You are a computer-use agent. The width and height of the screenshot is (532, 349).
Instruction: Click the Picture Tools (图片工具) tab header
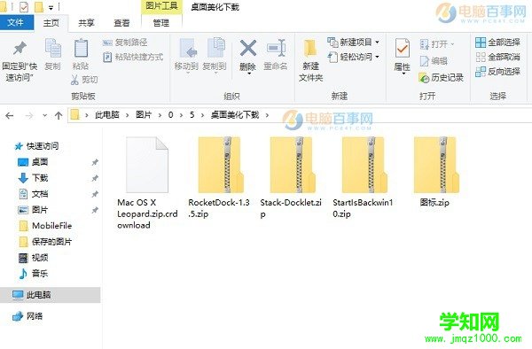click(161, 6)
